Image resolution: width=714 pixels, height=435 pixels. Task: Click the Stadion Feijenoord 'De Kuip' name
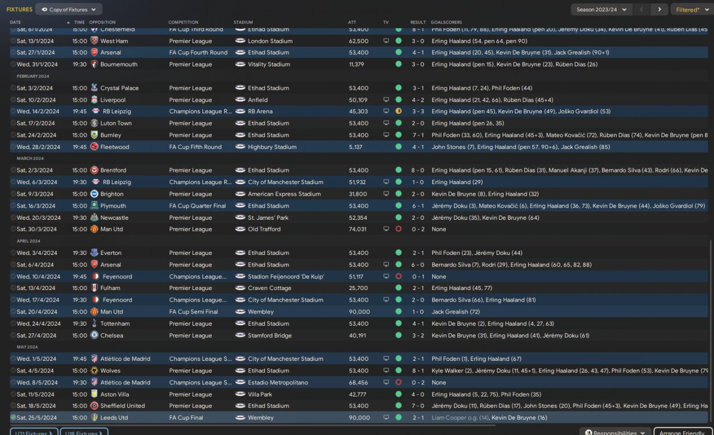286,277
